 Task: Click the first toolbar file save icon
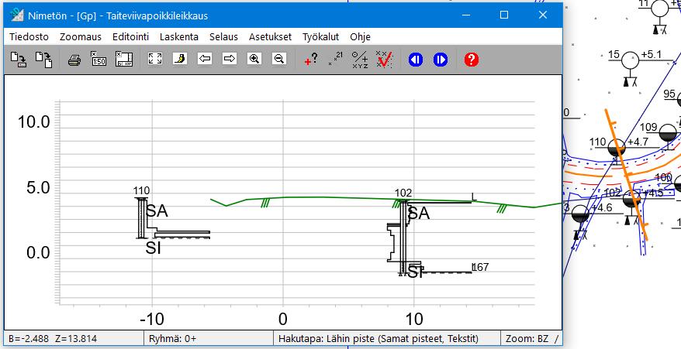click(x=19, y=59)
